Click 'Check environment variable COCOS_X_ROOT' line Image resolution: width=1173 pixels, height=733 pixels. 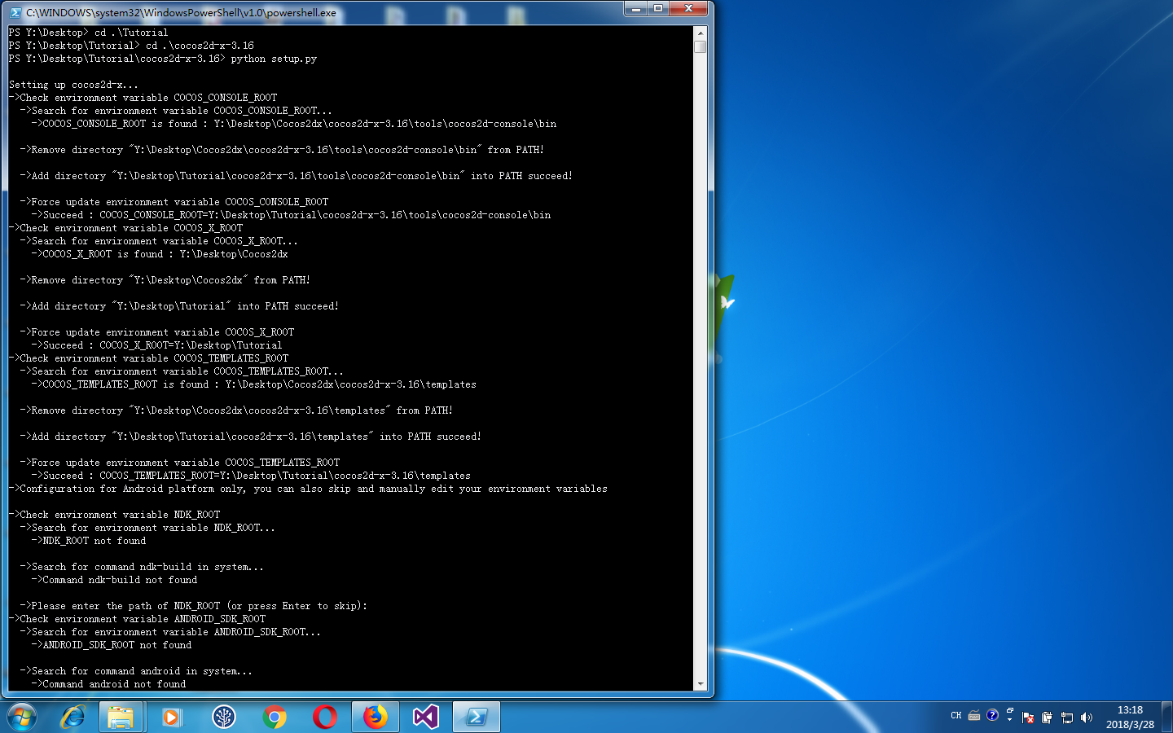[x=125, y=228]
